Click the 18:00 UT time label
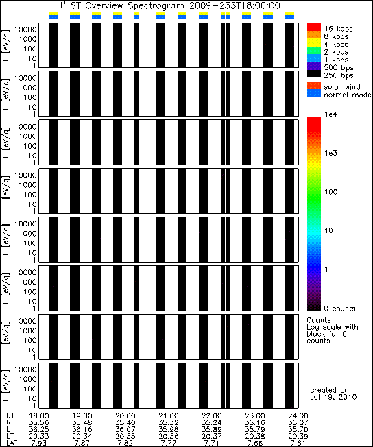373x447 pixels. [39, 415]
